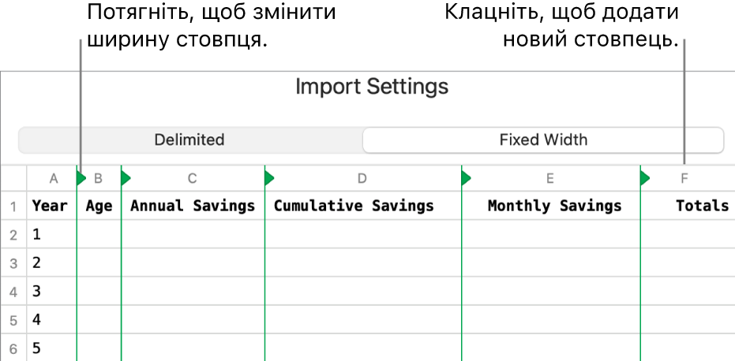
Task: Select the Fixed Width tab
Action: pos(543,140)
